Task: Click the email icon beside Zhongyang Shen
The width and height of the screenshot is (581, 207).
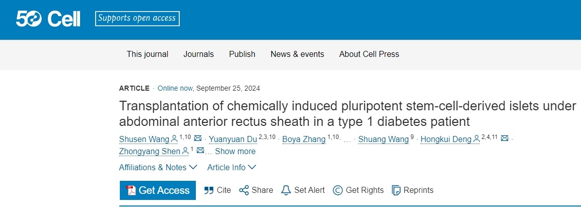Action: [200, 151]
